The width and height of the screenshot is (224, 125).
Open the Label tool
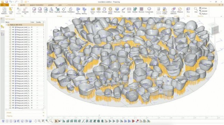tap(129, 10)
